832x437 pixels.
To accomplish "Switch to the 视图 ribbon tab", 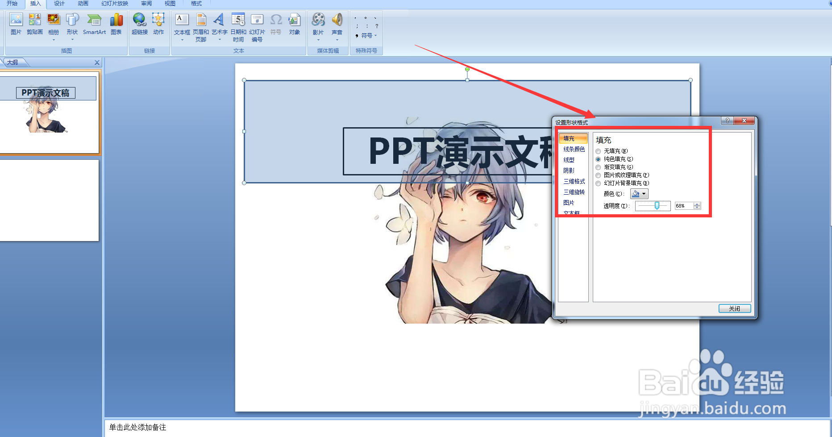I will click(x=170, y=4).
